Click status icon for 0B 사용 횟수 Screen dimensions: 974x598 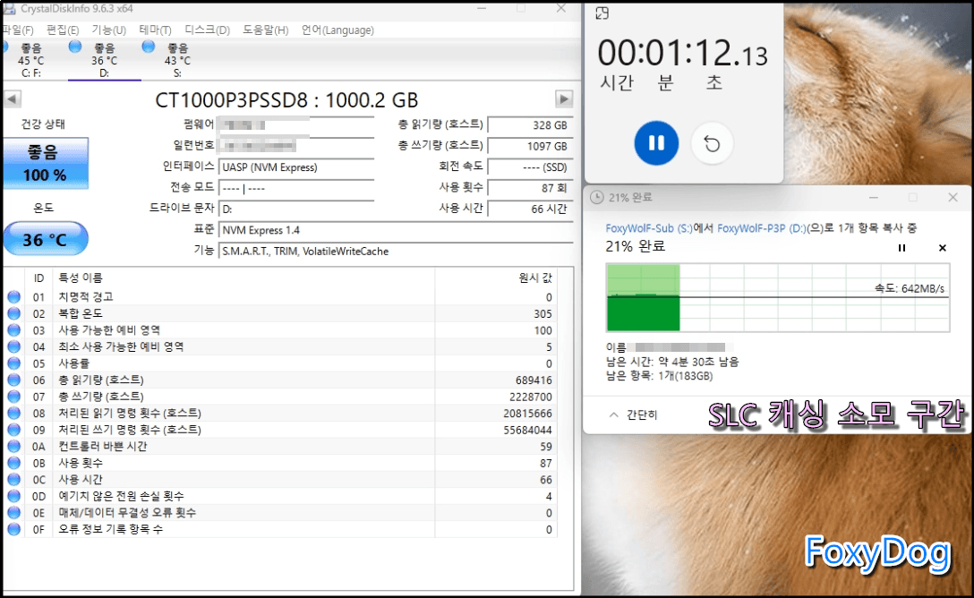(13, 463)
